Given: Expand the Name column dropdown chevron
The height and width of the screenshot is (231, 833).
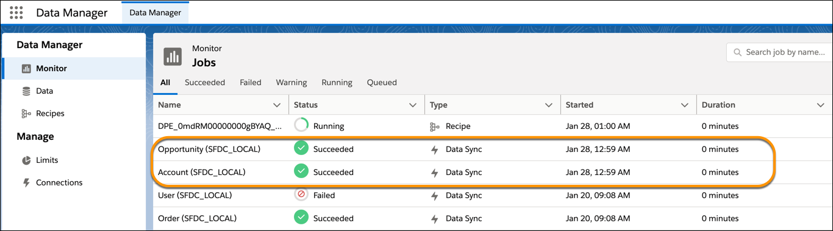Looking at the screenshot, I should click(x=277, y=105).
